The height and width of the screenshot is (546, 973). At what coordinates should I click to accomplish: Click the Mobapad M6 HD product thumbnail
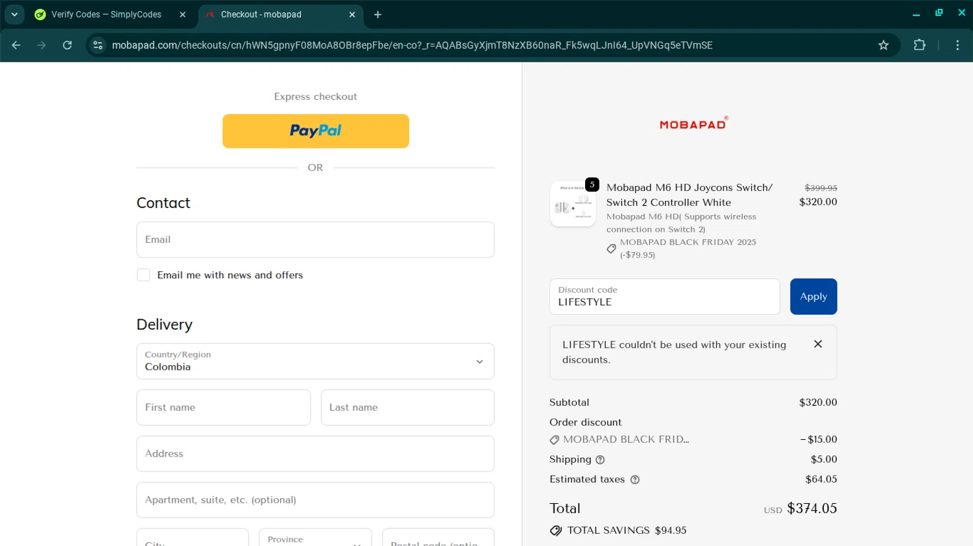coord(573,204)
